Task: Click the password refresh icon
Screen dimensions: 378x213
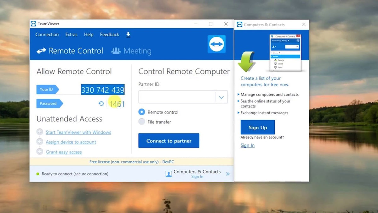Action: coord(101,104)
